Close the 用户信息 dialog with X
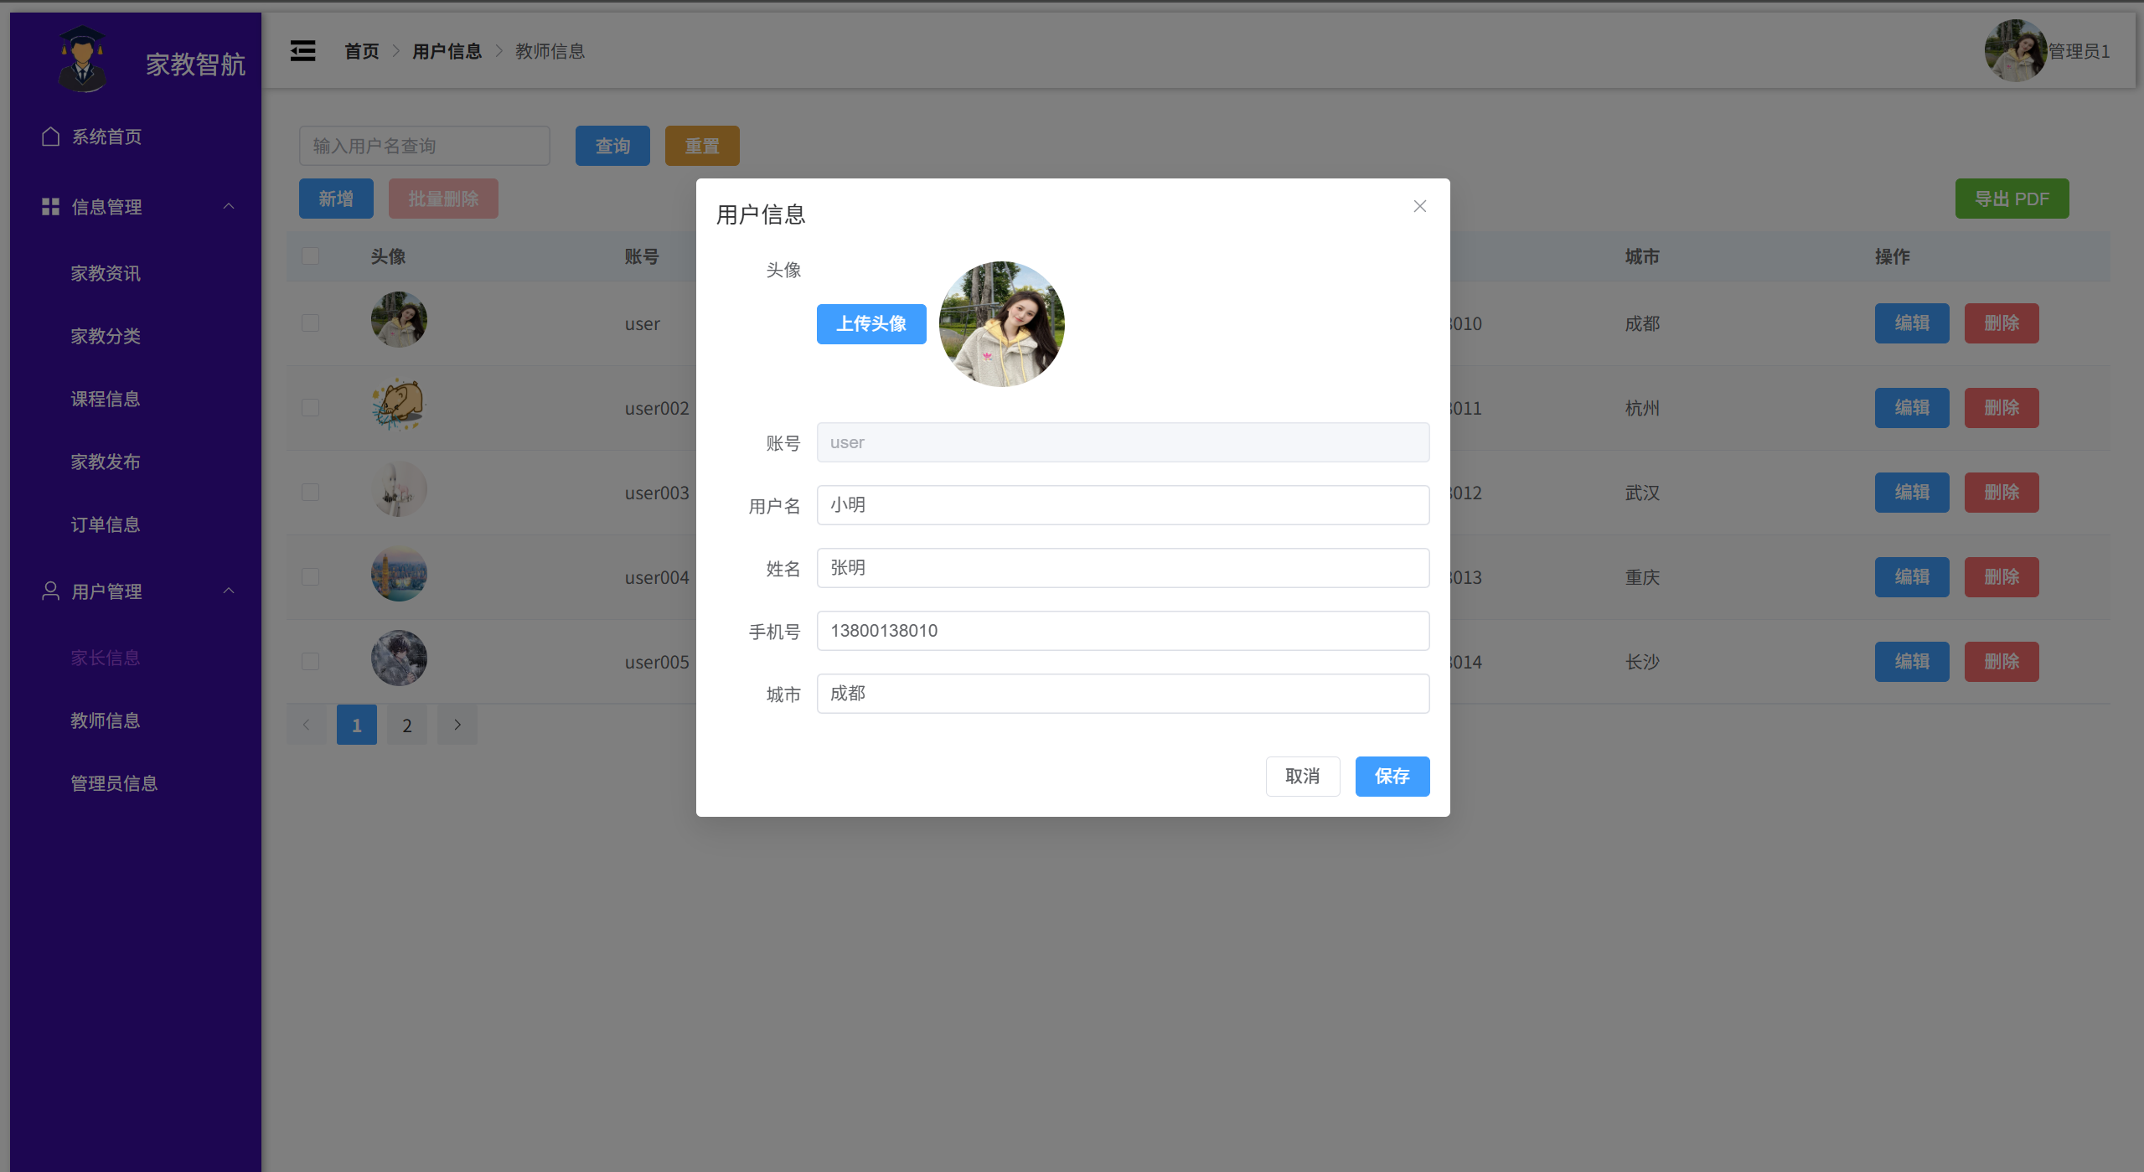The width and height of the screenshot is (2144, 1172). pos(1419,206)
